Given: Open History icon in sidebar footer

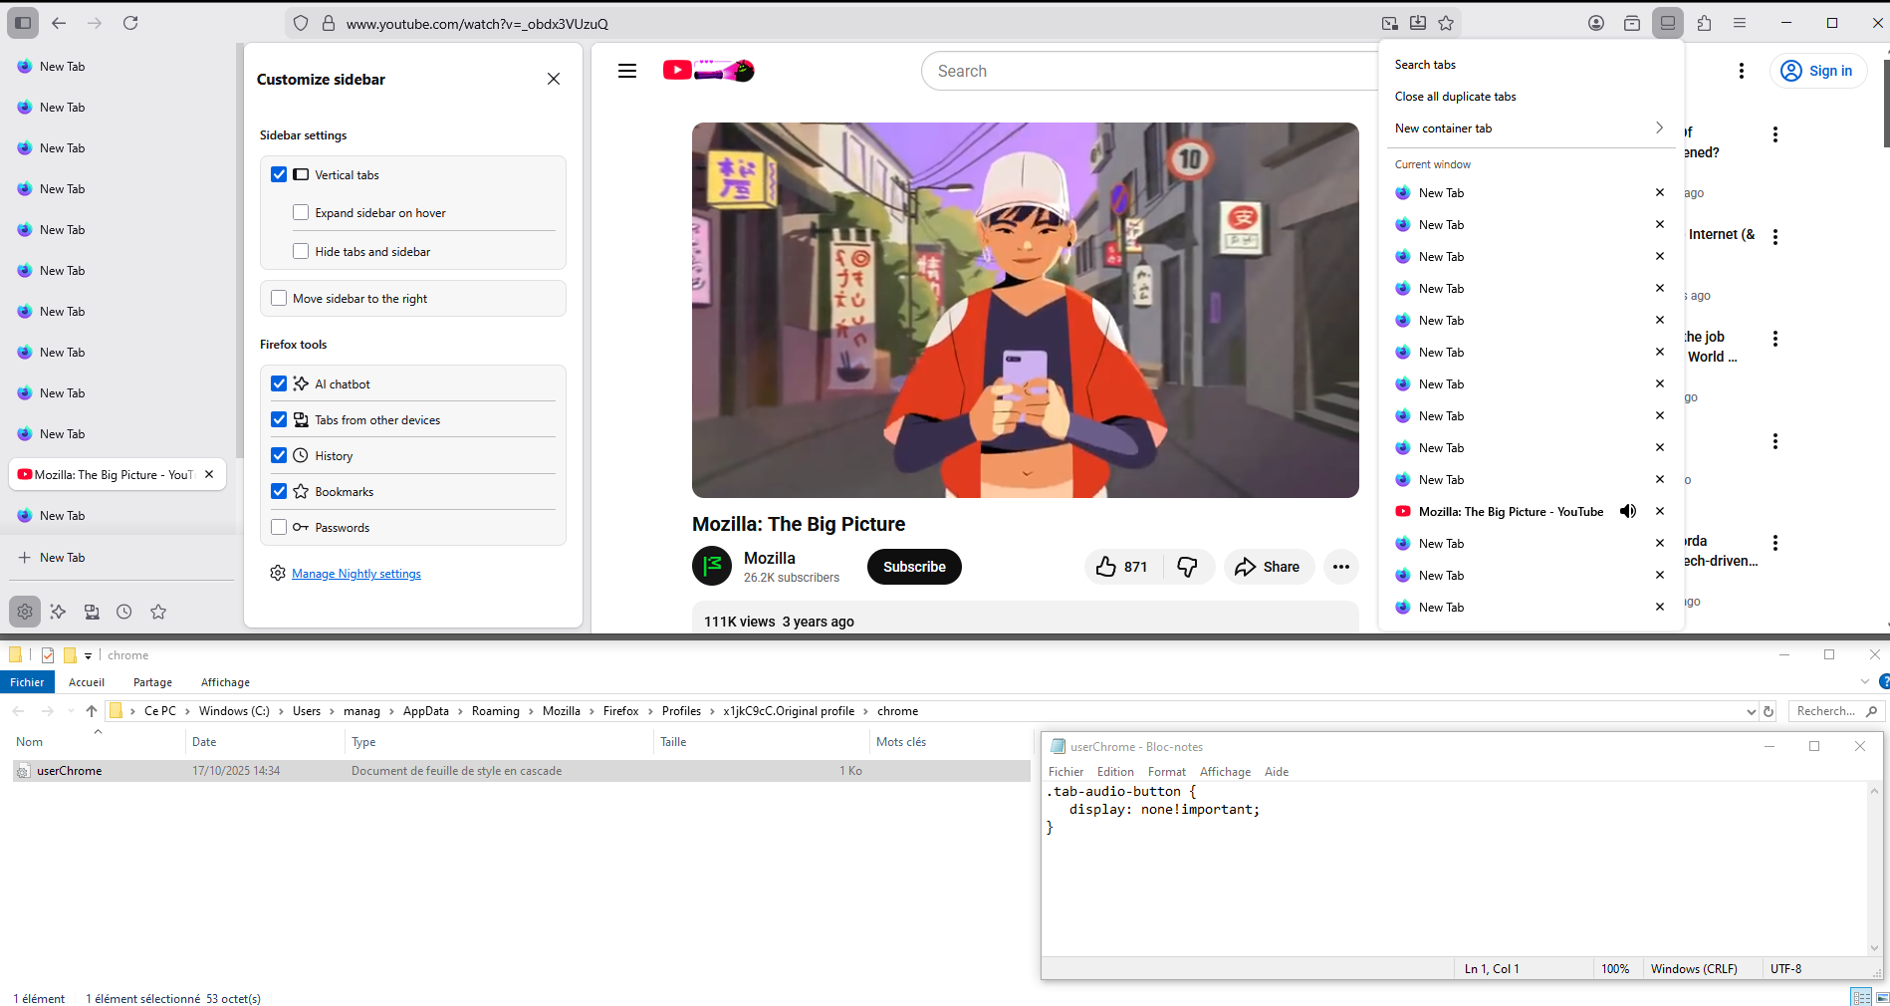Looking at the screenshot, I should click(124, 612).
